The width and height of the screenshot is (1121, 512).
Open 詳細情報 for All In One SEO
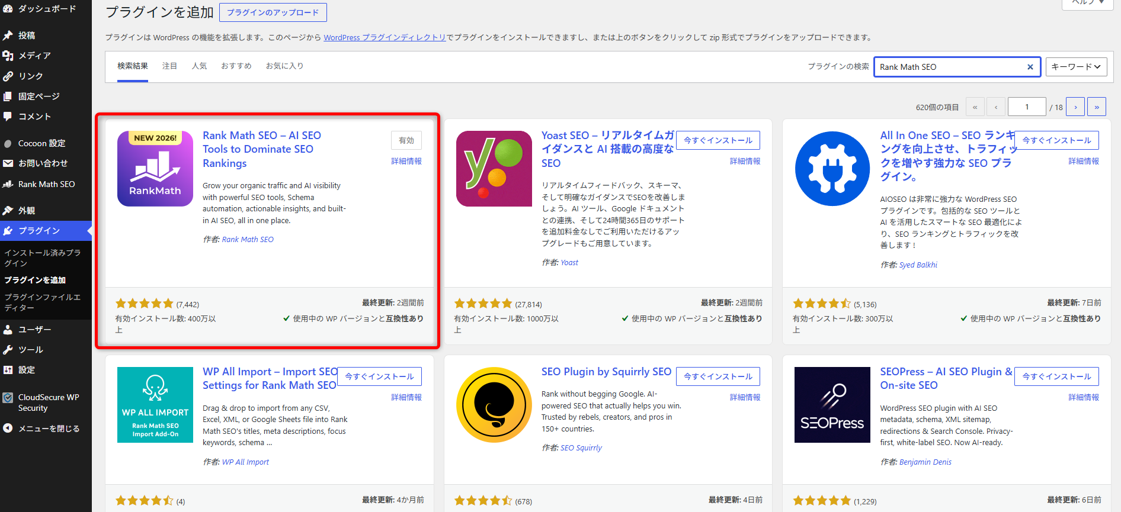[x=1084, y=161]
